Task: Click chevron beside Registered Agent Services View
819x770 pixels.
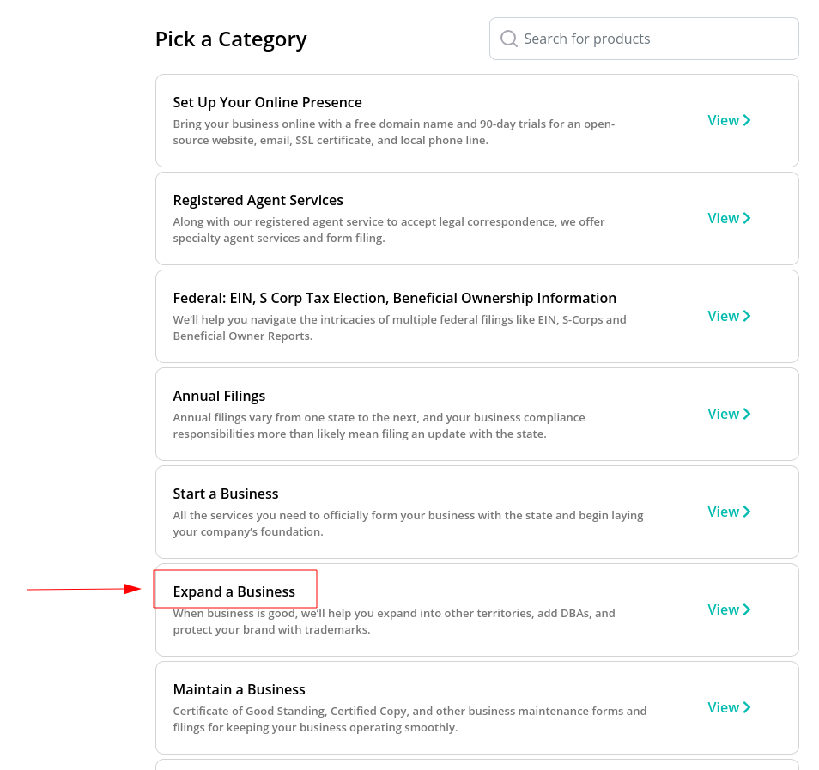Action: click(x=746, y=218)
